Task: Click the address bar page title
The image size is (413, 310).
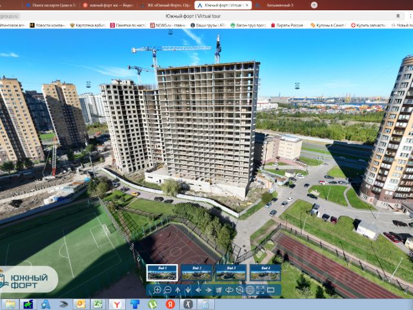Action: coord(193,16)
